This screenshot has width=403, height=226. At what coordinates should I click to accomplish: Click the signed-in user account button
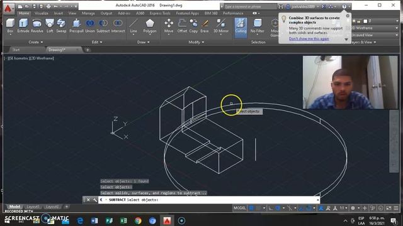(302, 6)
